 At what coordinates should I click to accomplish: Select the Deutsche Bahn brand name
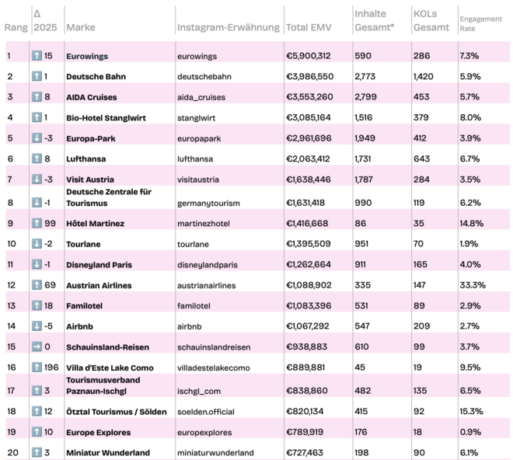pyautogui.click(x=96, y=77)
